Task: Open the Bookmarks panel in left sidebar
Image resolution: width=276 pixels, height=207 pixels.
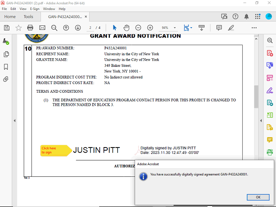Action: pos(6,67)
